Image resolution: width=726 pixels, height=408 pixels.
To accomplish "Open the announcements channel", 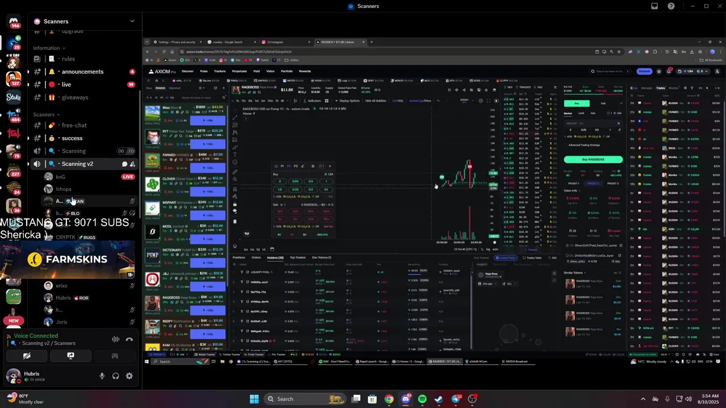I will point(85,72).
